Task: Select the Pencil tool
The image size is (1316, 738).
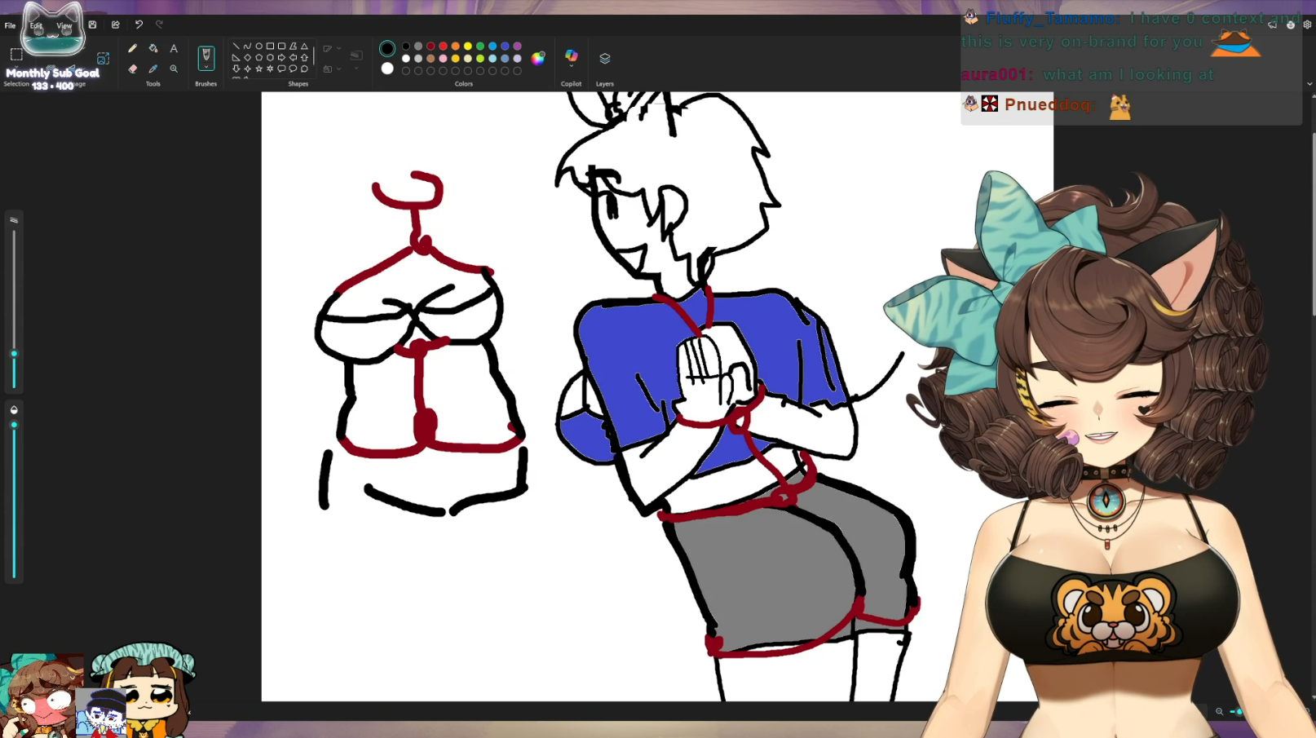Action: tap(132, 49)
